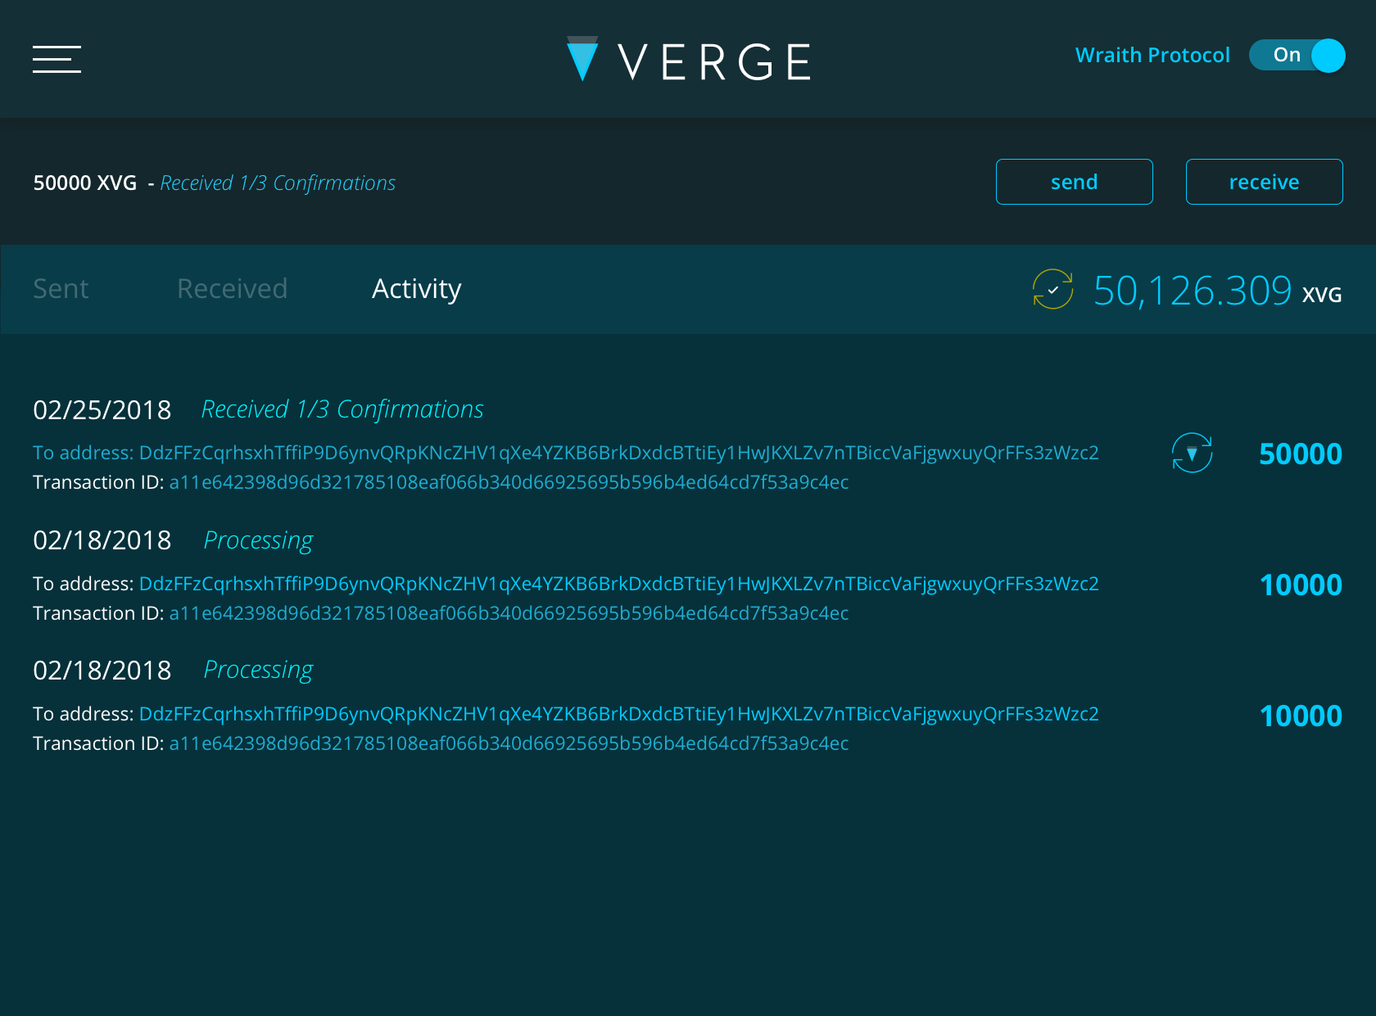The height and width of the screenshot is (1016, 1376).
Task: Click the header 50000 XVG notification text
Action: pos(85,183)
